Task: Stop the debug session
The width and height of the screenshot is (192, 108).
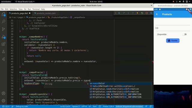Action: click(x=147, y=13)
